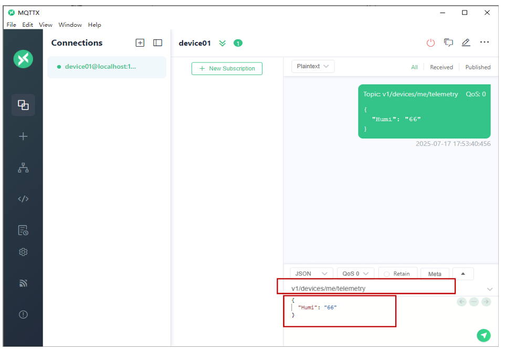Open the About info icon in sidebar
The width and height of the screenshot is (505, 352).
coord(23,314)
